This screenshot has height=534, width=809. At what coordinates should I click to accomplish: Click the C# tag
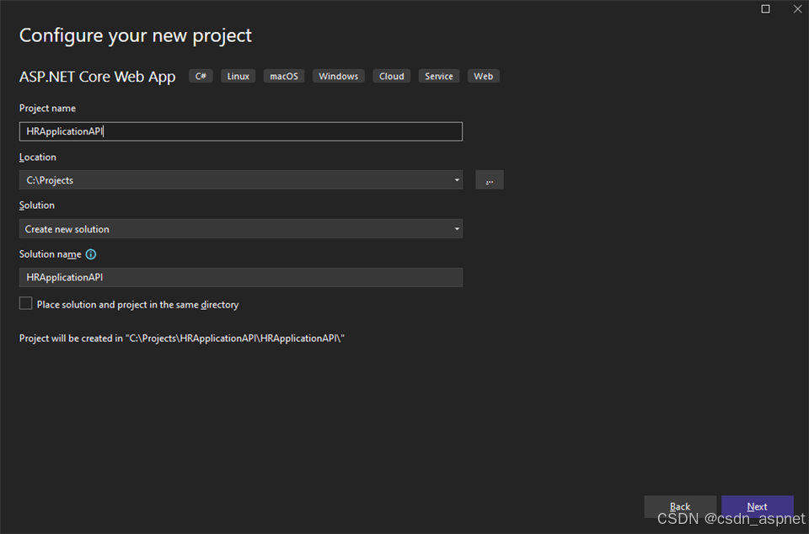click(x=201, y=77)
